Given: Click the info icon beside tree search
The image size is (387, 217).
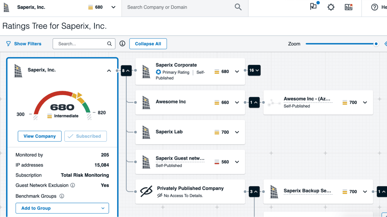Looking at the screenshot, I should click(122, 44).
